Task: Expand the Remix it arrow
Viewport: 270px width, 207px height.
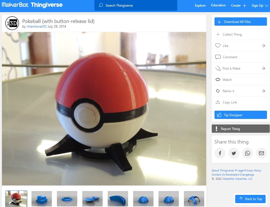Action: [263, 91]
